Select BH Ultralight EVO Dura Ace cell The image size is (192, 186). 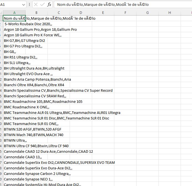point(14,74)
